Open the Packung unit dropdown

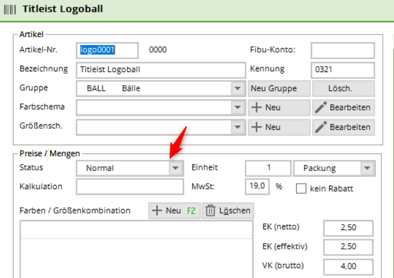point(334,168)
